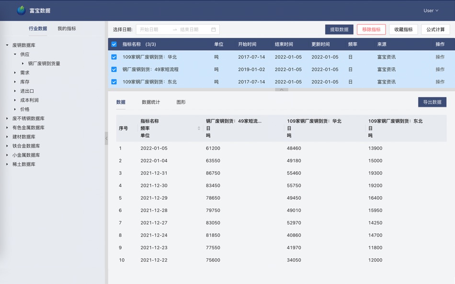Click 操作 link in the 东北 row
This screenshot has width=455, height=284.
click(440, 82)
